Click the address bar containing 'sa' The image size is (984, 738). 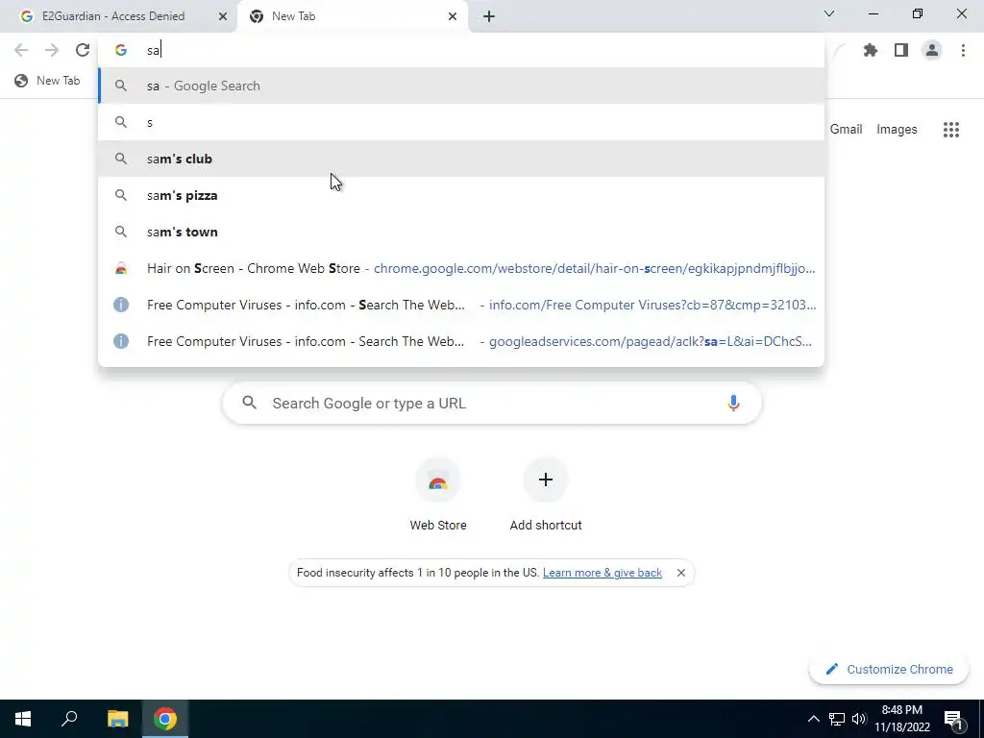coord(461,50)
